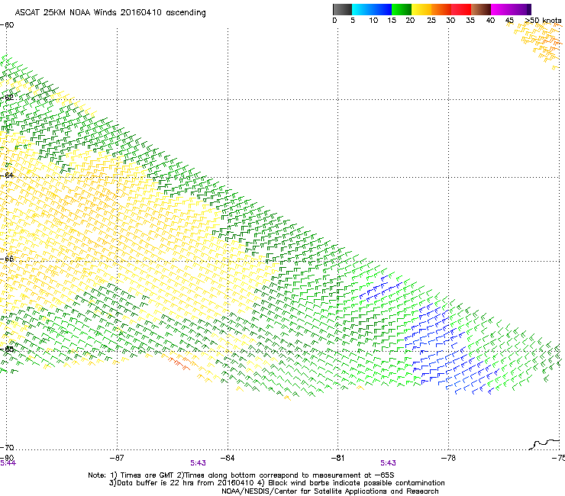Viewport: 565px width, 496px height.
Task: Click the '-78' longitude axis label
Action: pos(448,458)
